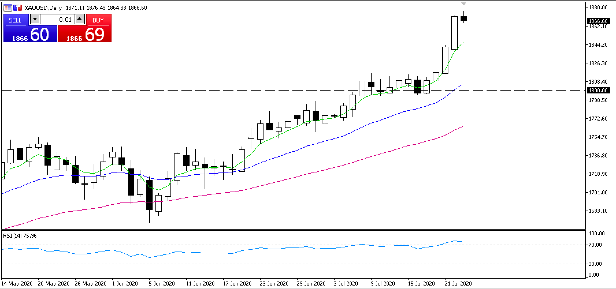Click the 9 Jul 2020 date label
Image resolution: width=616 pixels, height=289 pixels.
coord(382,284)
